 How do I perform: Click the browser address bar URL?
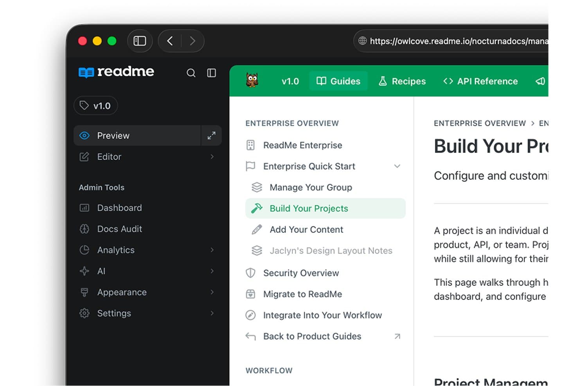click(x=459, y=41)
